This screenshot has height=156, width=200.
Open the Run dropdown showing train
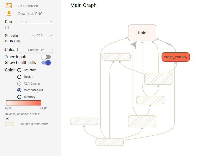click(x=37, y=22)
